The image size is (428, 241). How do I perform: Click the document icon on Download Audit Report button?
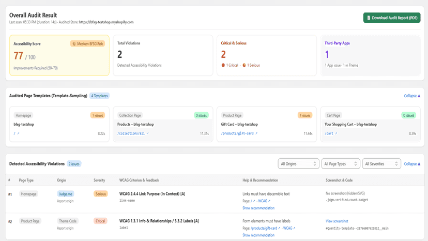[369, 18]
